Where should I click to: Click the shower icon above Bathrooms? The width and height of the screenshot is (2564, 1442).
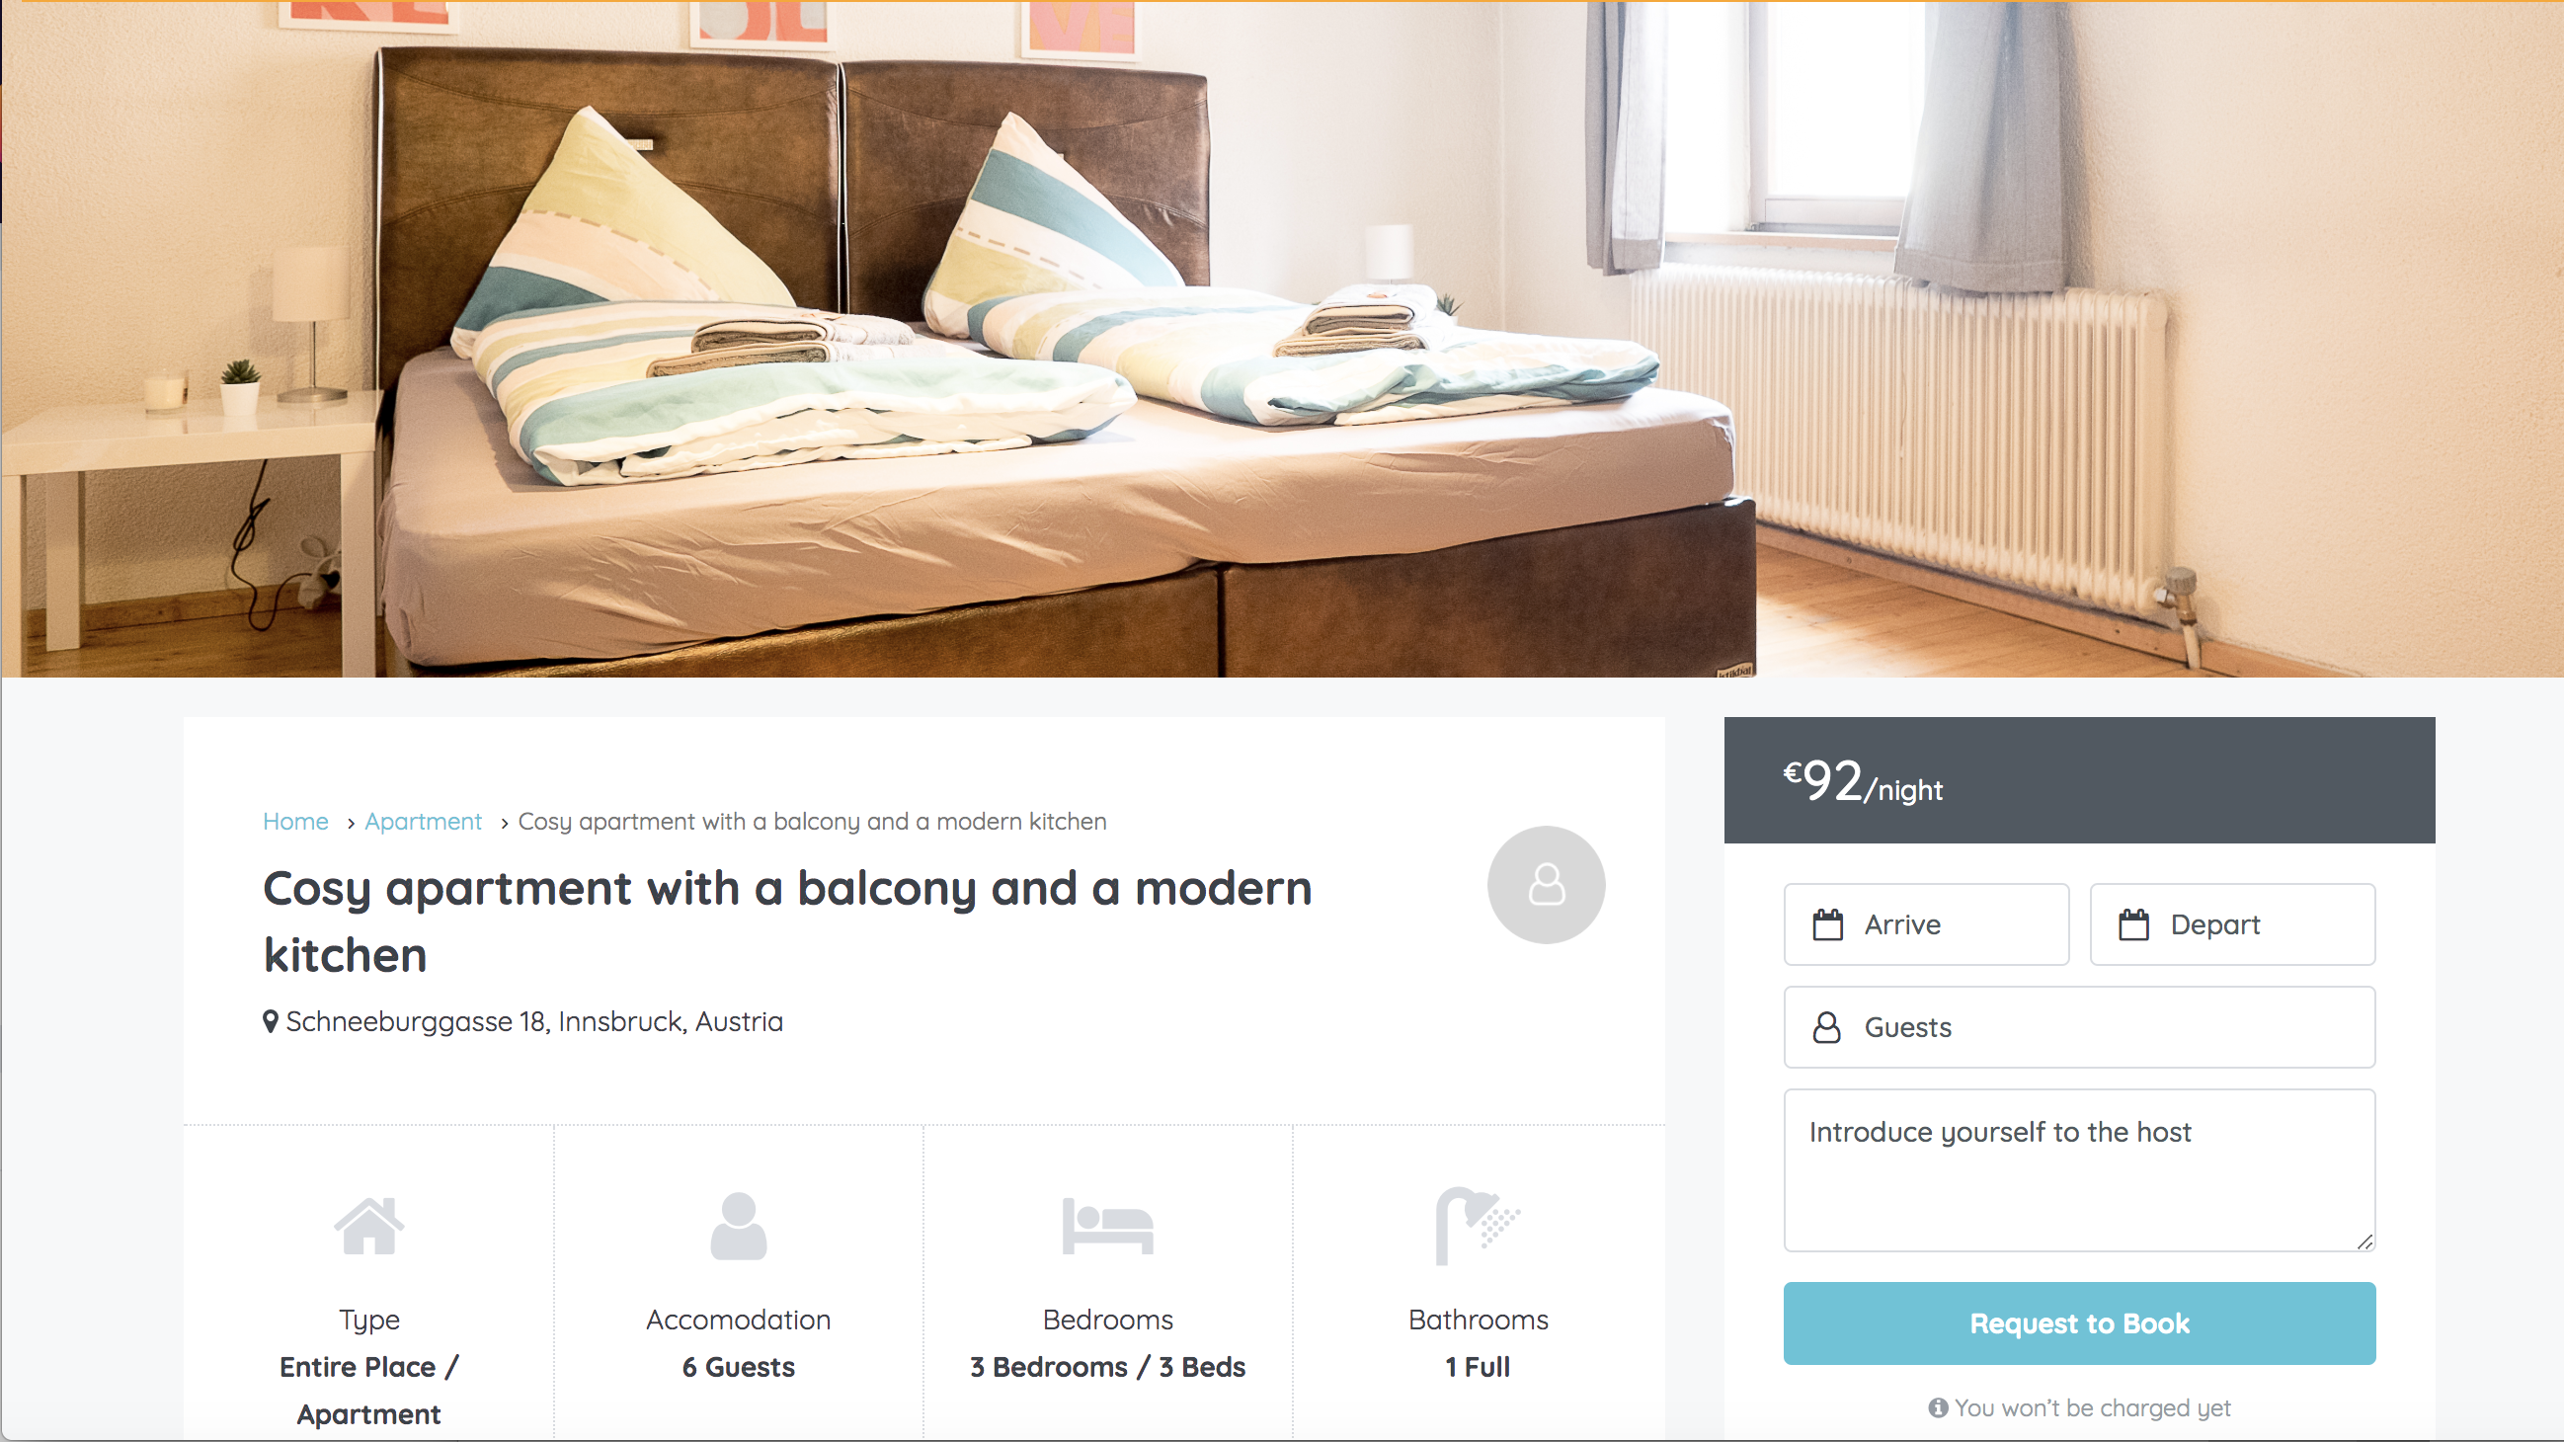1478,1226
